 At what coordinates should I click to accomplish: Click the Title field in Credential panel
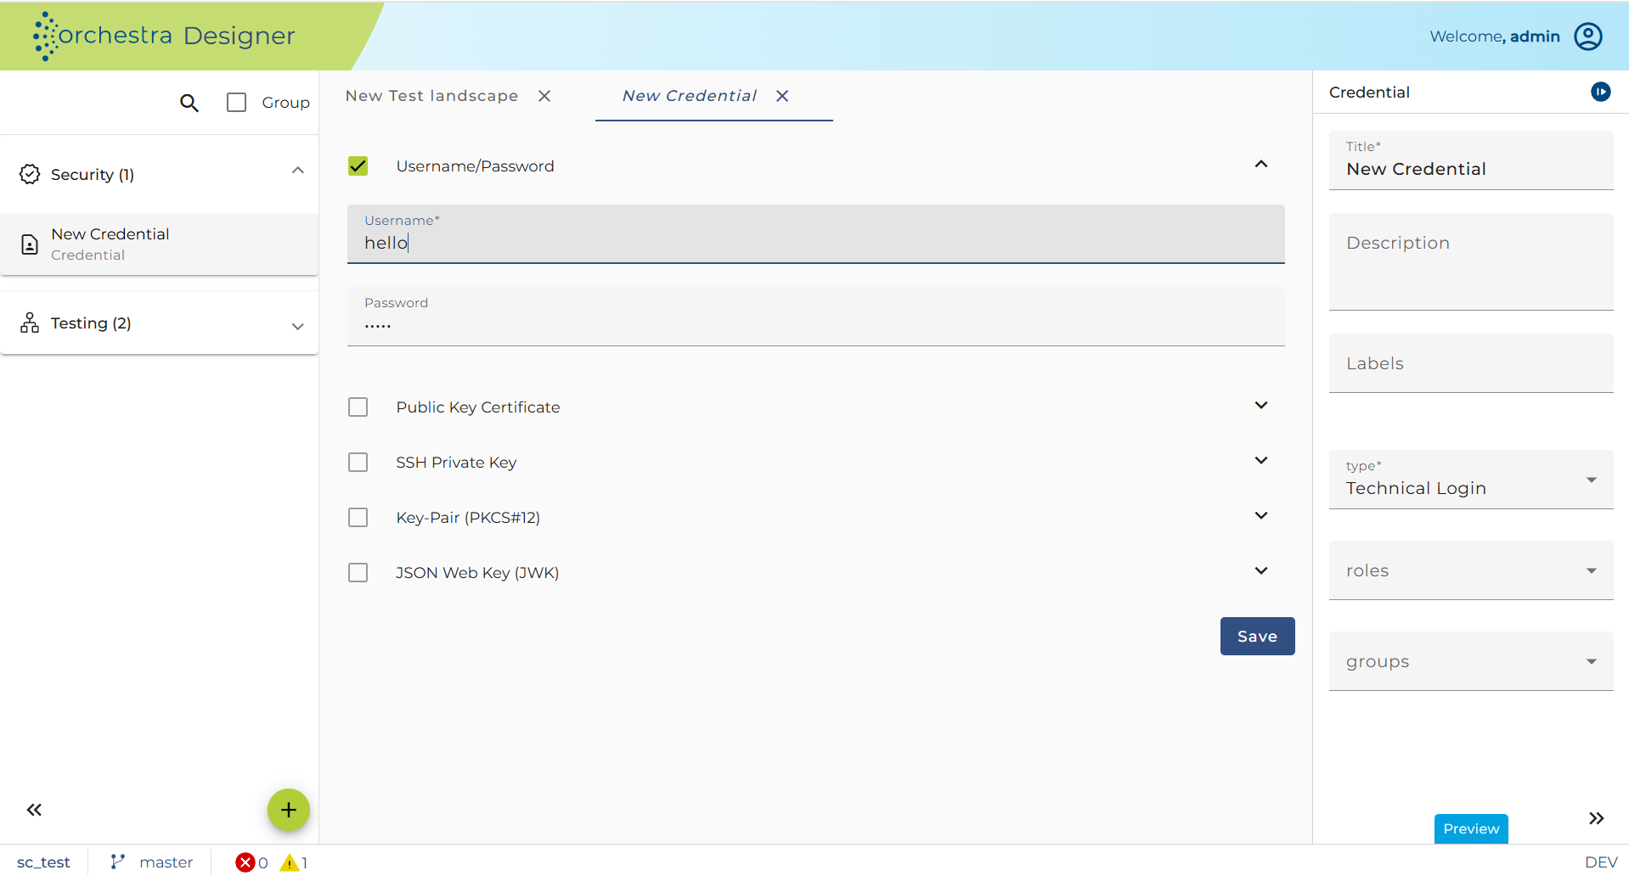pos(1471,160)
